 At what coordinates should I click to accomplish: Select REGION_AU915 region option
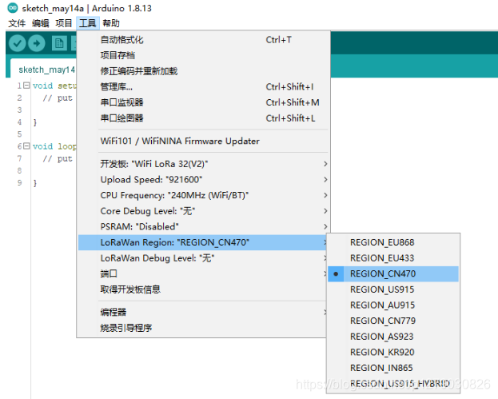point(393,305)
